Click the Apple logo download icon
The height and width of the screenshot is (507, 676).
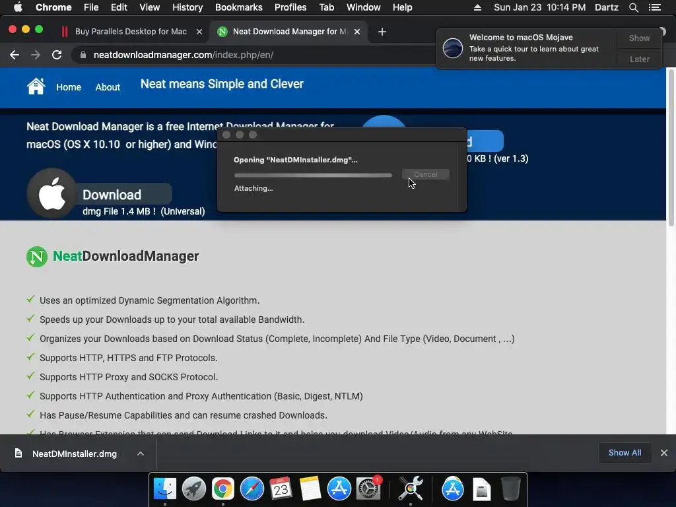[x=52, y=193]
